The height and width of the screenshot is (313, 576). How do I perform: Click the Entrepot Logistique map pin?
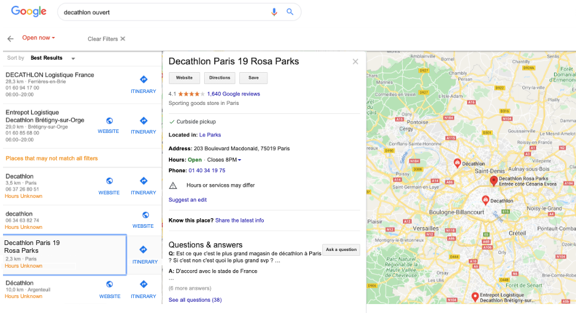pyautogui.click(x=475, y=296)
